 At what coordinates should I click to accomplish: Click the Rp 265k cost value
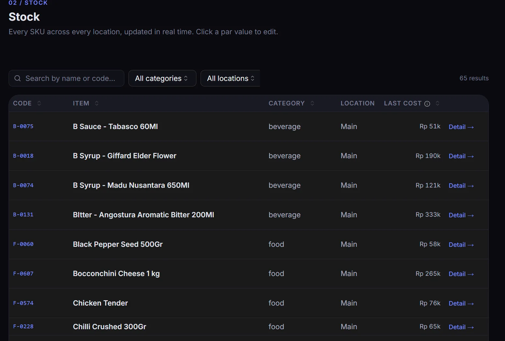click(428, 274)
